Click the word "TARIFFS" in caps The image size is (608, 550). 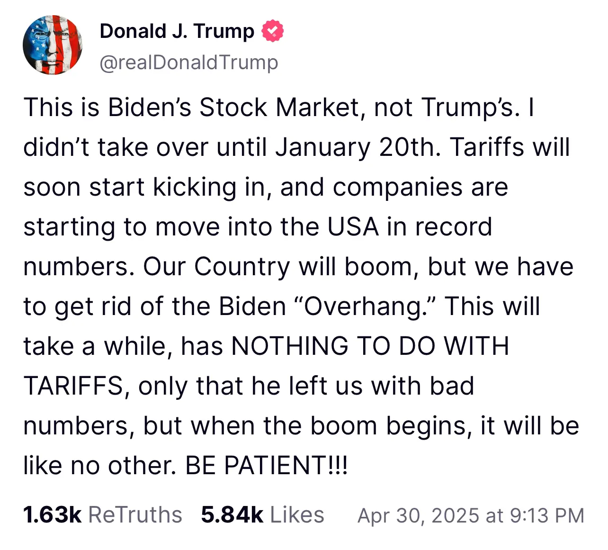(74, 386)
